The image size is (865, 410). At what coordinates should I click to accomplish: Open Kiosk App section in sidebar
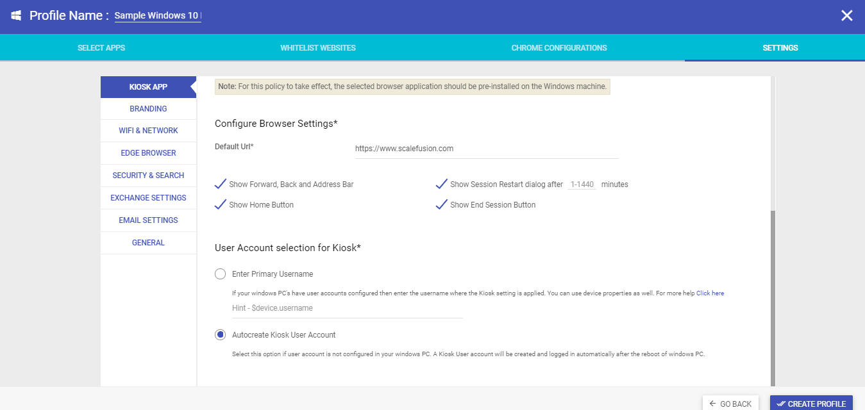tap(148, 87)
